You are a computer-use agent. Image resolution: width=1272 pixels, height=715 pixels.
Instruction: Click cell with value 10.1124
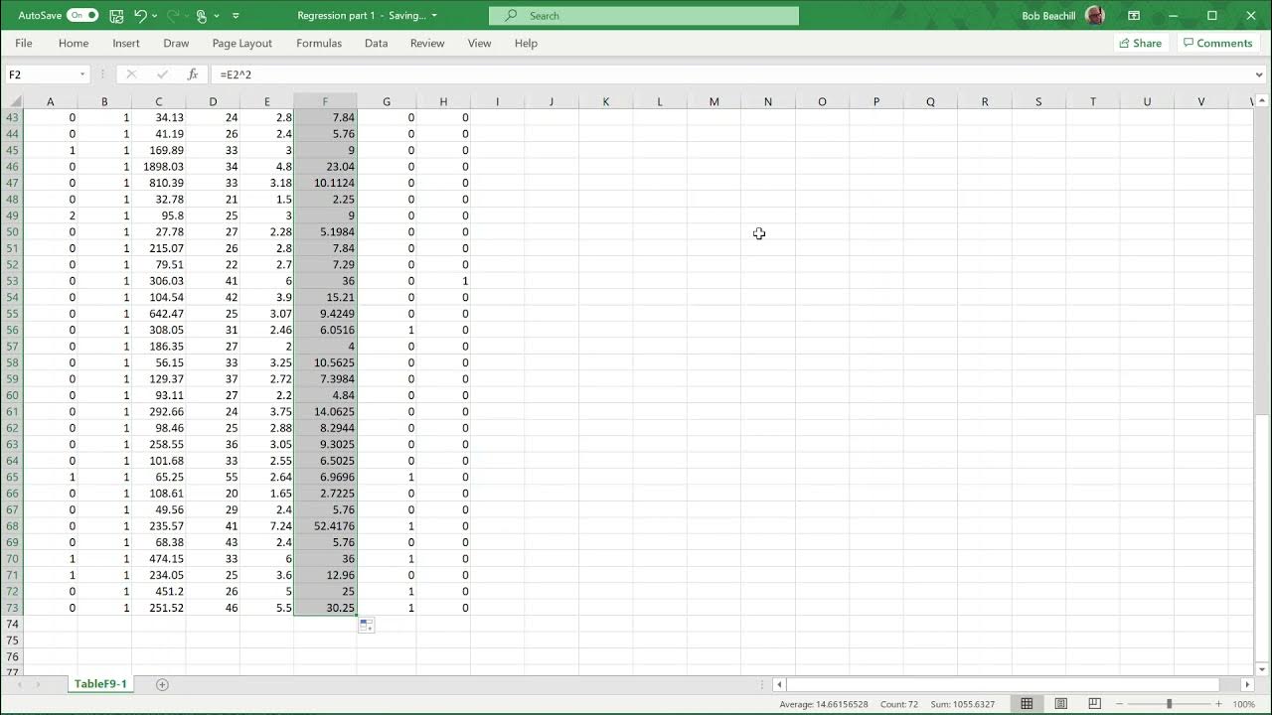325,183
